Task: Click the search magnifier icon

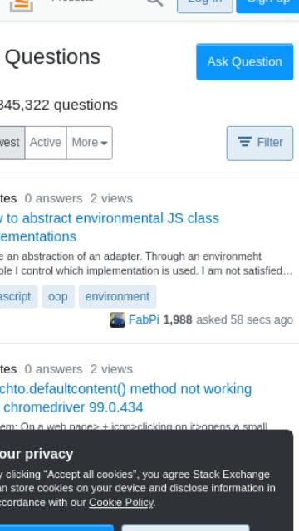Action: pos(155,2)
